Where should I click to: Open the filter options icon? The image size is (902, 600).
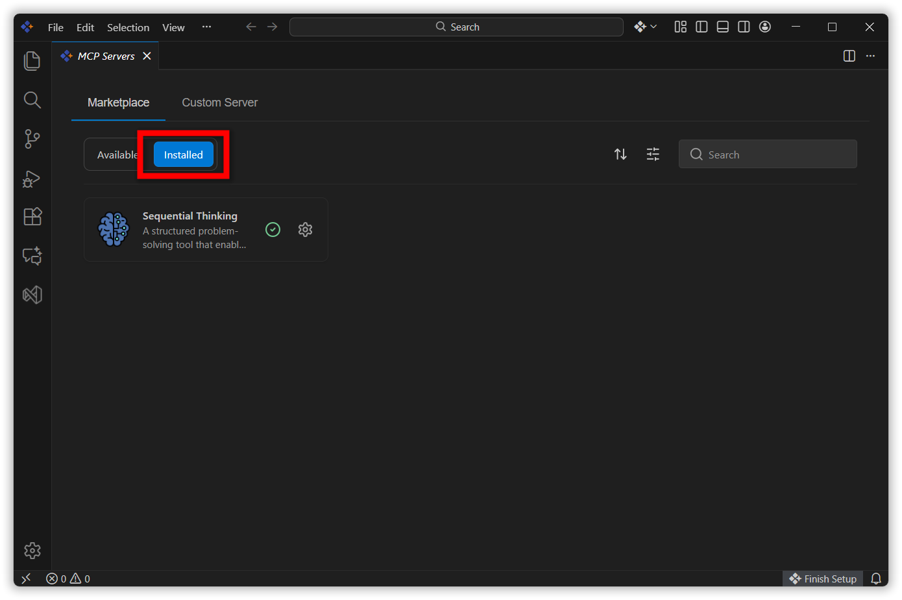[x=653, y=154]
